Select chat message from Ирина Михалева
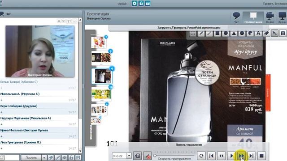Viewport: 287px width, 161px height. (39, 133)
